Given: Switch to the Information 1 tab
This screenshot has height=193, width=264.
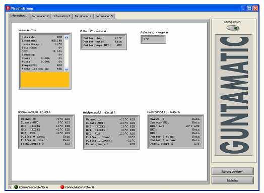Looking at the screenshot, I should [x=19, y=16].
